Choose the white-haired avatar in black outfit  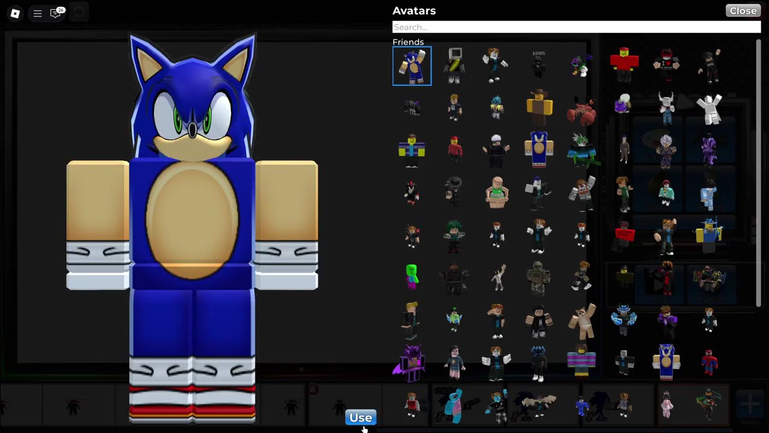tap(496, 149)
